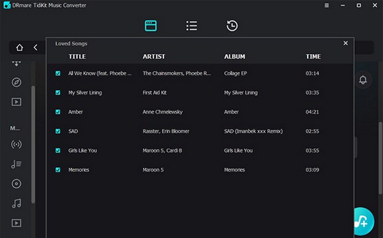
Task: Open the Tracks music note icon
Action: coord(17,203)
